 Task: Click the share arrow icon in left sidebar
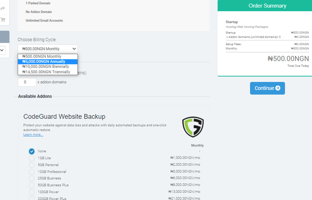[x=3, y=9]
